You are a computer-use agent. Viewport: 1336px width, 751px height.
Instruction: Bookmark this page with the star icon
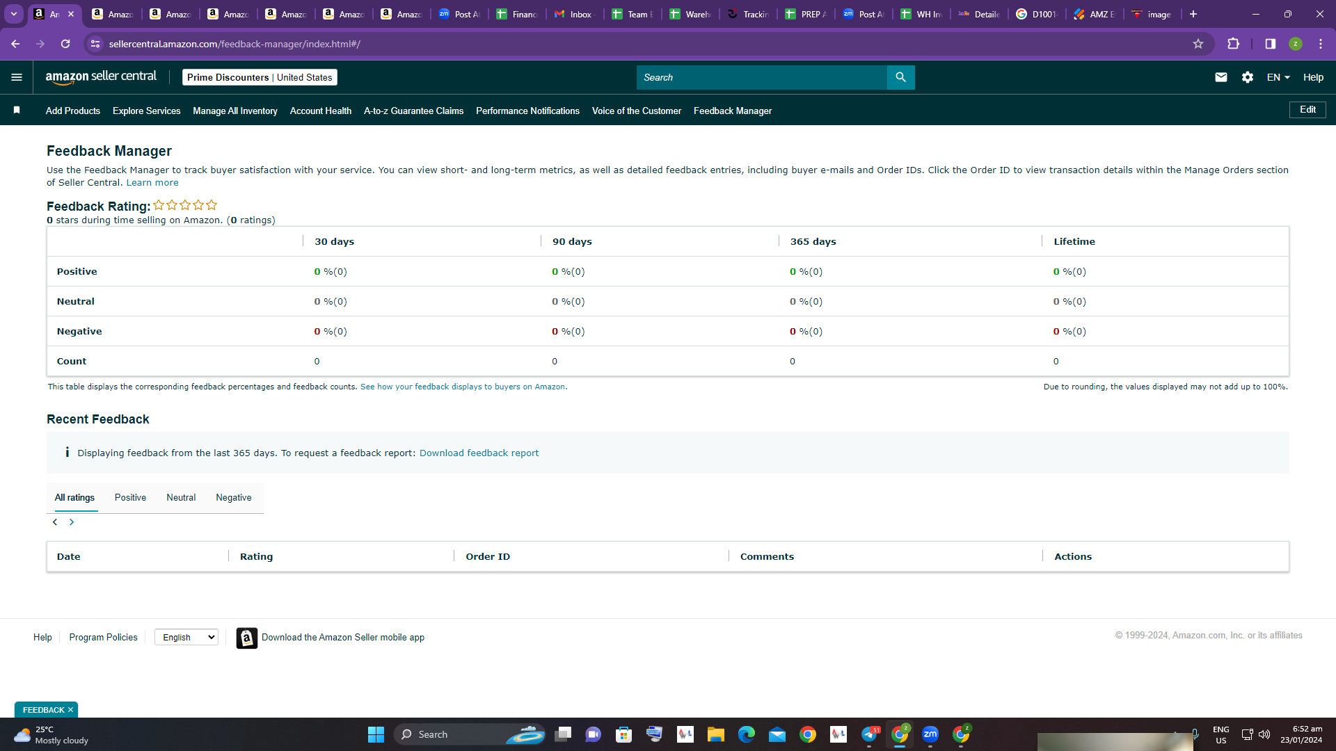[x=1198, y=44]
